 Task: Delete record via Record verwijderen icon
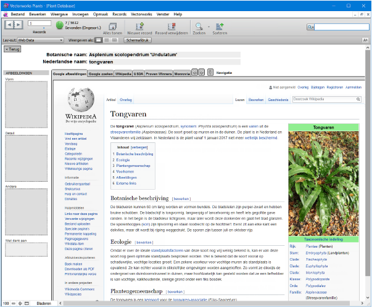[x=172, y=26]
